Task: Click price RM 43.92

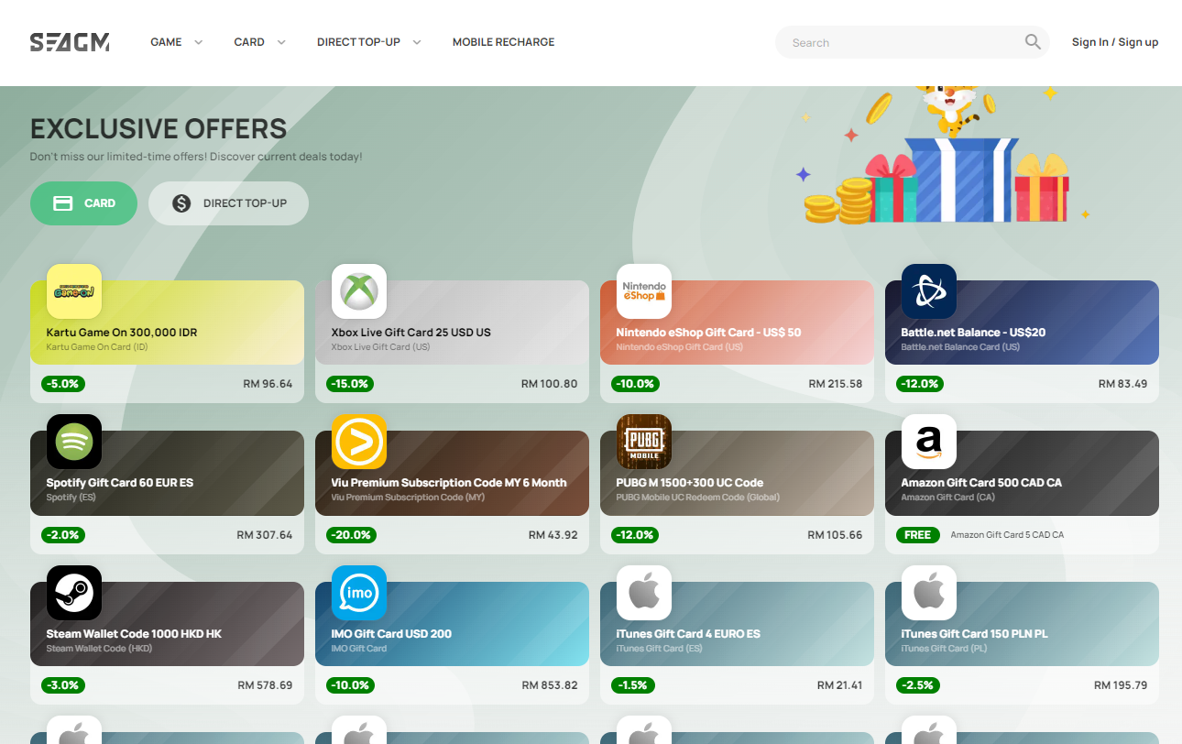Action: coord(553,535)
